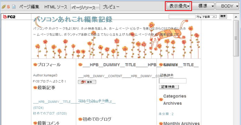
Task: Click the 未分類 : 2 category link
Action: [166, 114]
